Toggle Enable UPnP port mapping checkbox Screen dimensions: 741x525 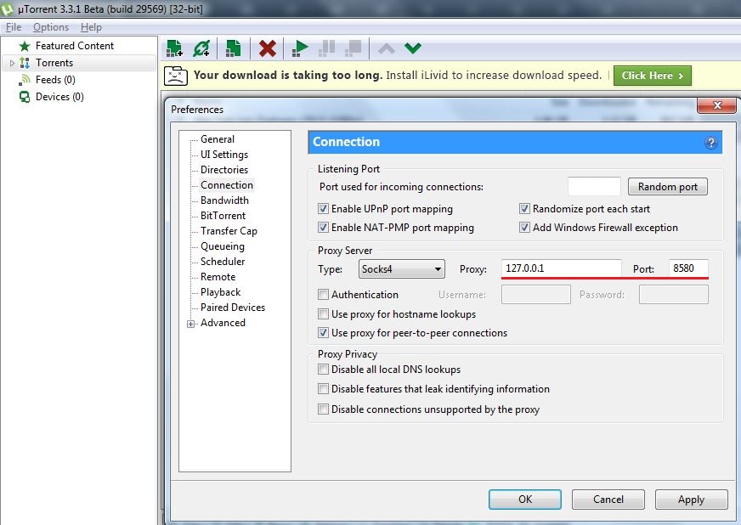point(323,208)
